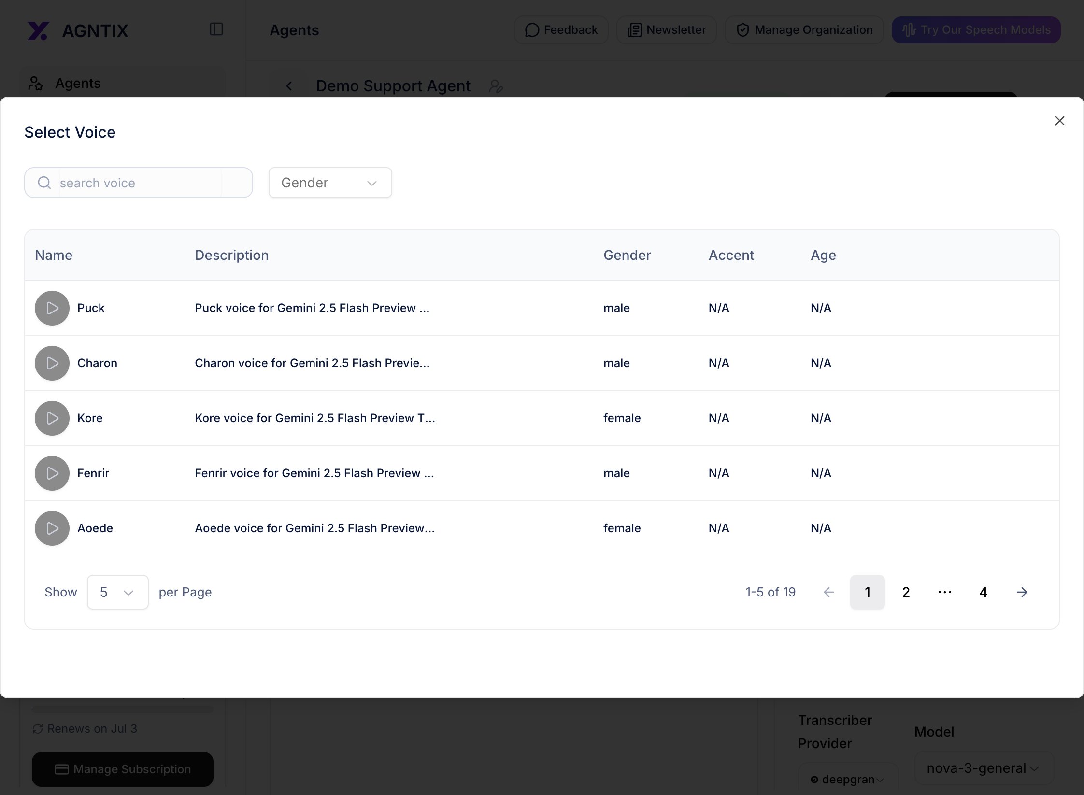Image resolution: width=1084 pixels, height=795 pixels.
Task: Toggle the sidebar collapse icon
Action: pyautogui.click(x=216, y=29)
